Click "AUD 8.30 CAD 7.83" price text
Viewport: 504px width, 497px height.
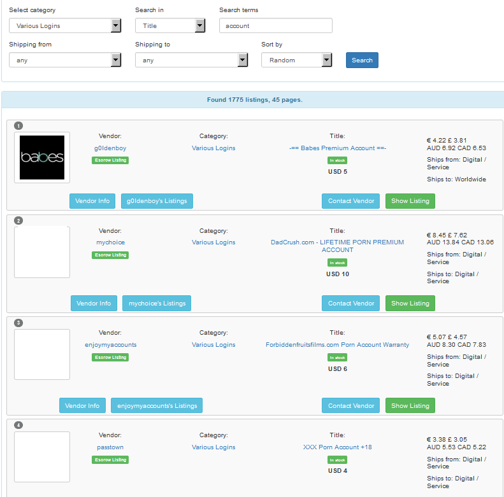pyautogui.click(x=456, y=344)
